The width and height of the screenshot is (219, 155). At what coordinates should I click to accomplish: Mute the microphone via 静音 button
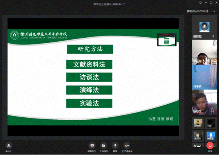tap(115, 145)
